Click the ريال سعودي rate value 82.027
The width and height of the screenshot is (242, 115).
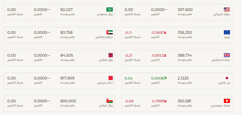pyautogui.click(x=66, y=10)
